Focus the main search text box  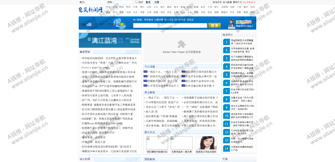[x=170, y=26]
